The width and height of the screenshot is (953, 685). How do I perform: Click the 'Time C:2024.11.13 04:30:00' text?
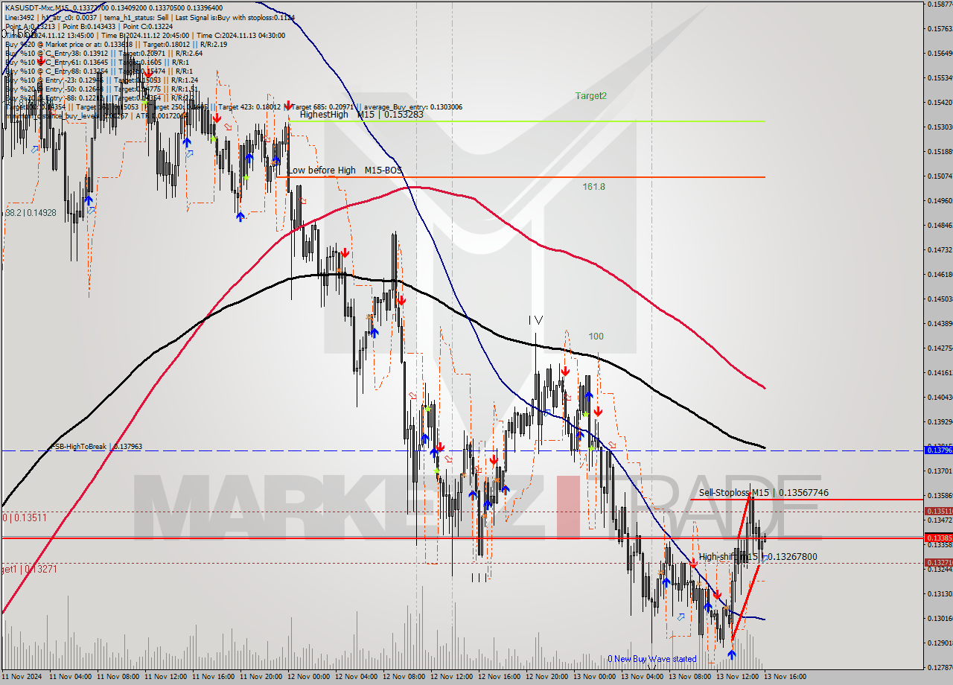[242, 35]
